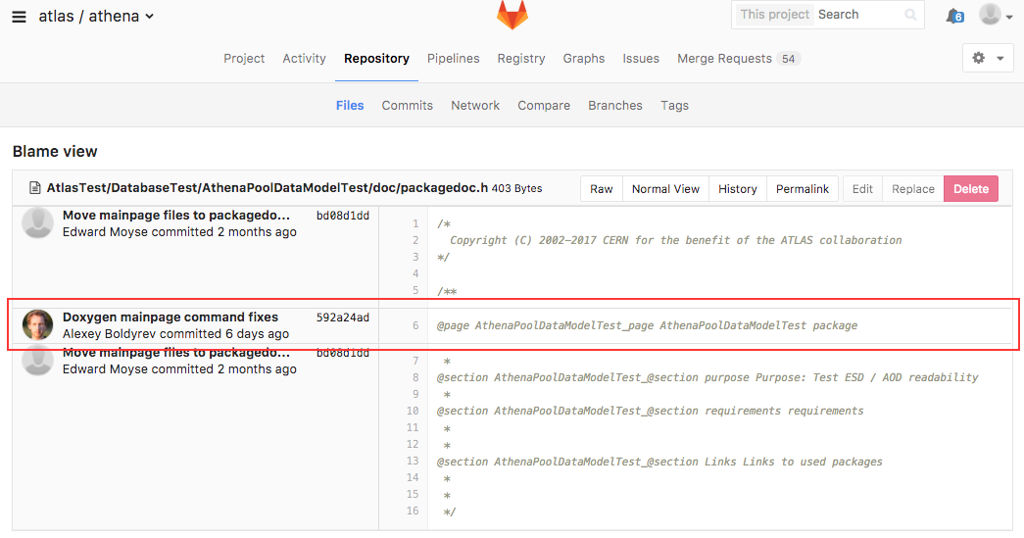Image resolution: width=1024 pixels, height=538 pixels.
Task: Open the Tags sub-tab
Action: tap(674, 105)
